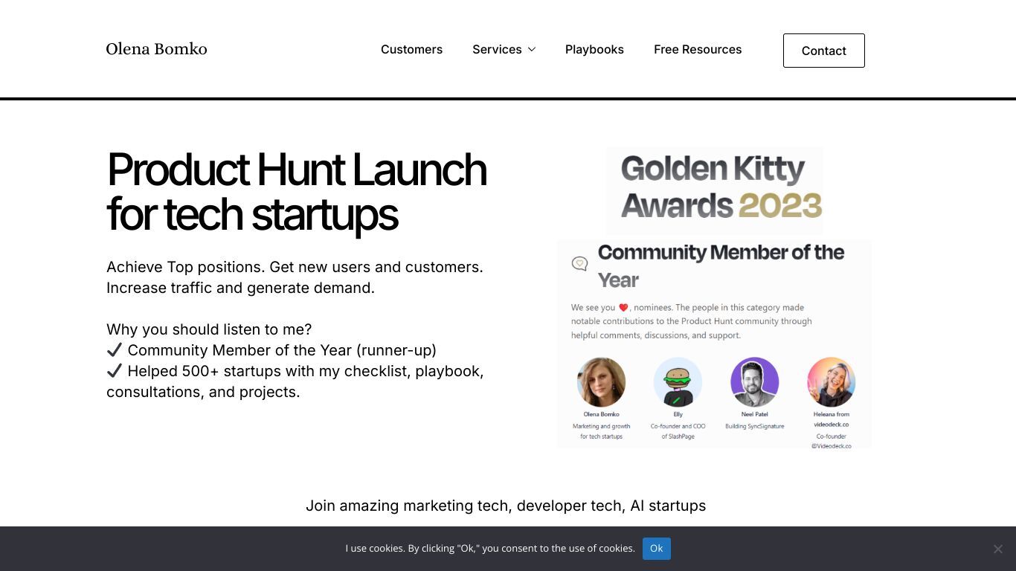Click 'Achieve Top positions' paragraph
Screen dimensions: 1016x571
coord(295,277)
